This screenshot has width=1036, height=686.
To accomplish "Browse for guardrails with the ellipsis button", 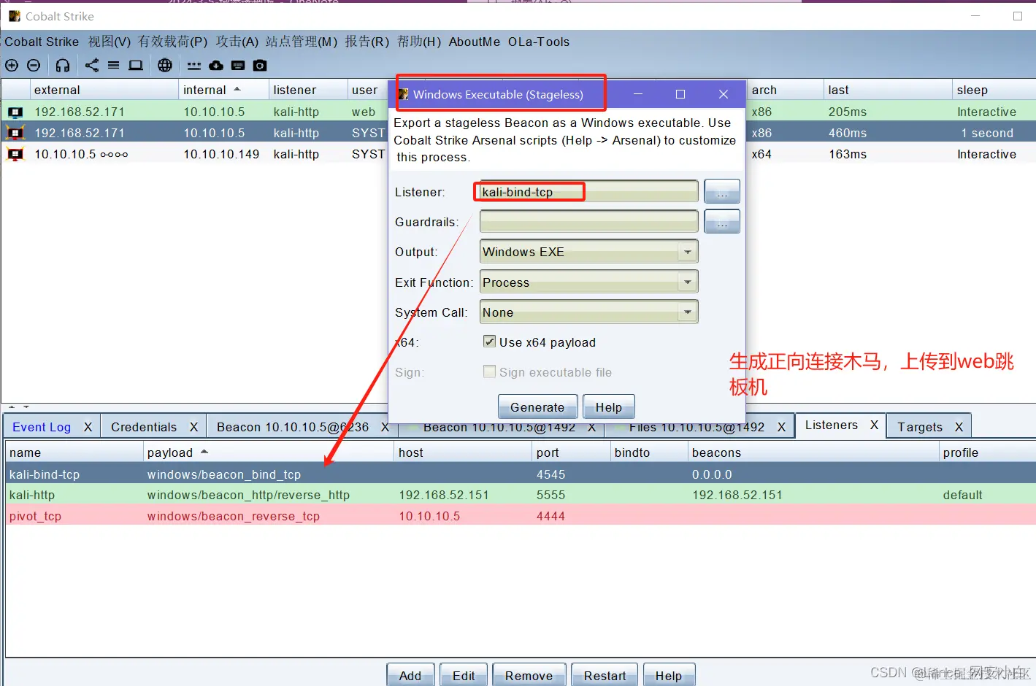I will [x=722, y=222].
